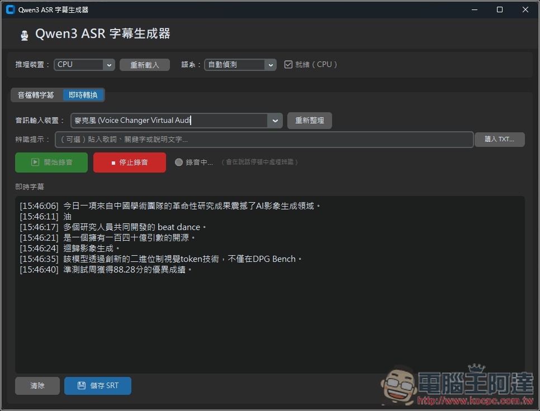Screen dimensions: 540x411
Task: Switch to the 即時轉換 tab
Action: (x=83, y=95)
